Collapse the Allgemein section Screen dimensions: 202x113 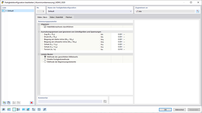(x=39, y=24)
